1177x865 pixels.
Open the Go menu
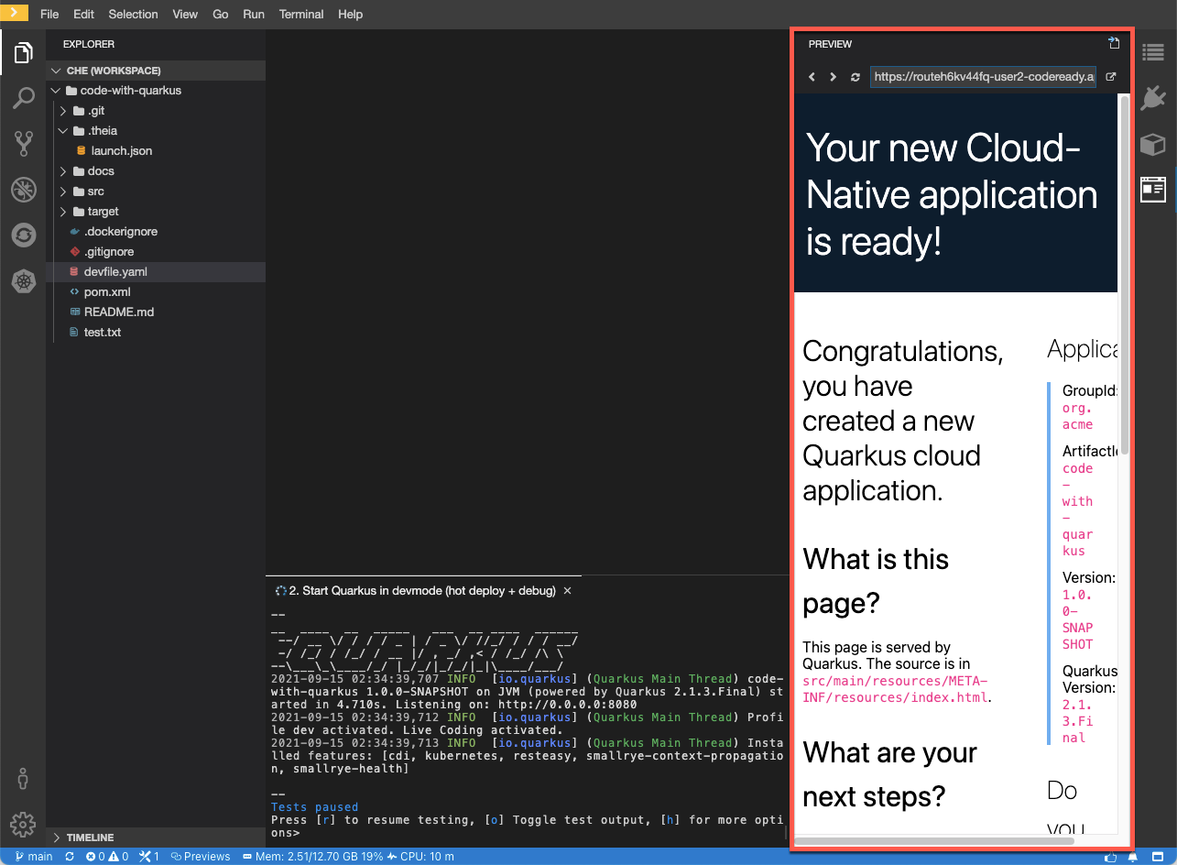(x=221, y=14)
